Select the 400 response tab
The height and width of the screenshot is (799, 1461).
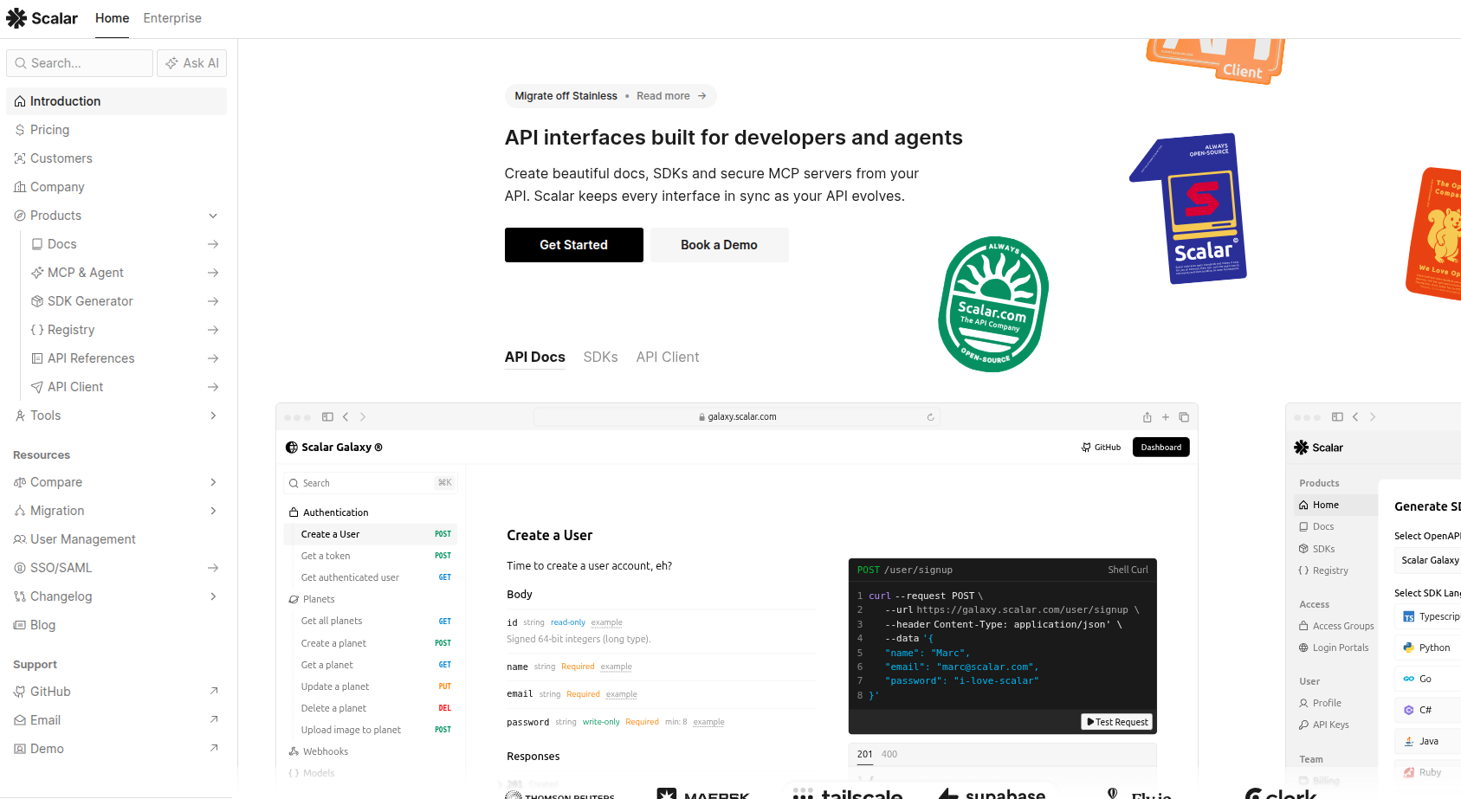click(x=889, y=755)
